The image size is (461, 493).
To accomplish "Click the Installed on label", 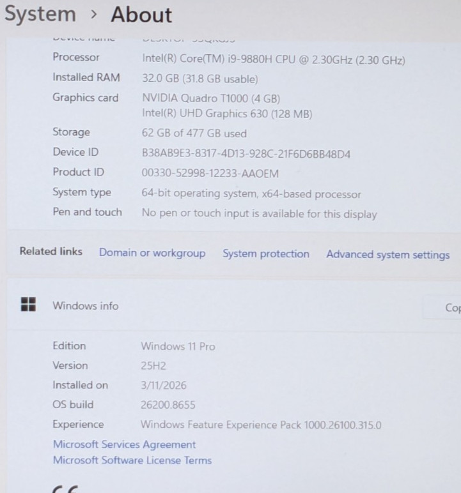I will pos(81,385).
